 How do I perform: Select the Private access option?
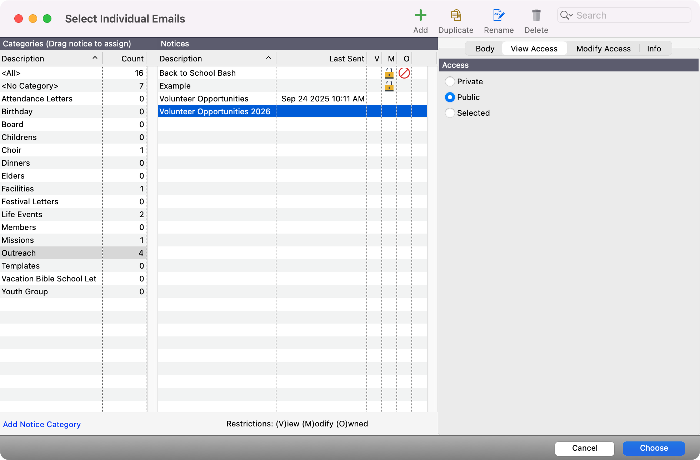450,81
